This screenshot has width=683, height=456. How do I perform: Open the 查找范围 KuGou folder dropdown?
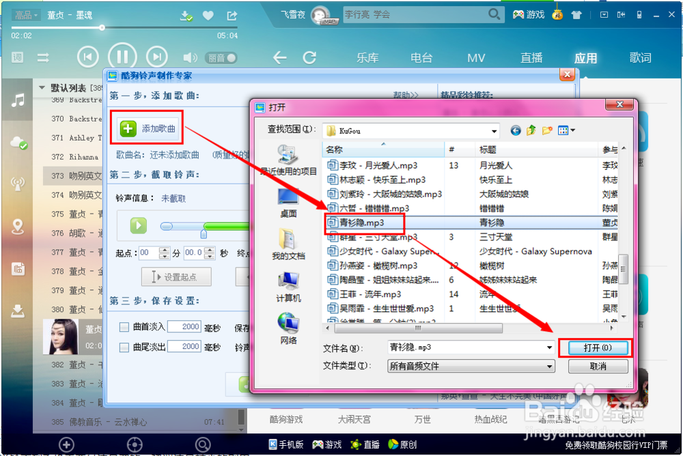point(494,131)
